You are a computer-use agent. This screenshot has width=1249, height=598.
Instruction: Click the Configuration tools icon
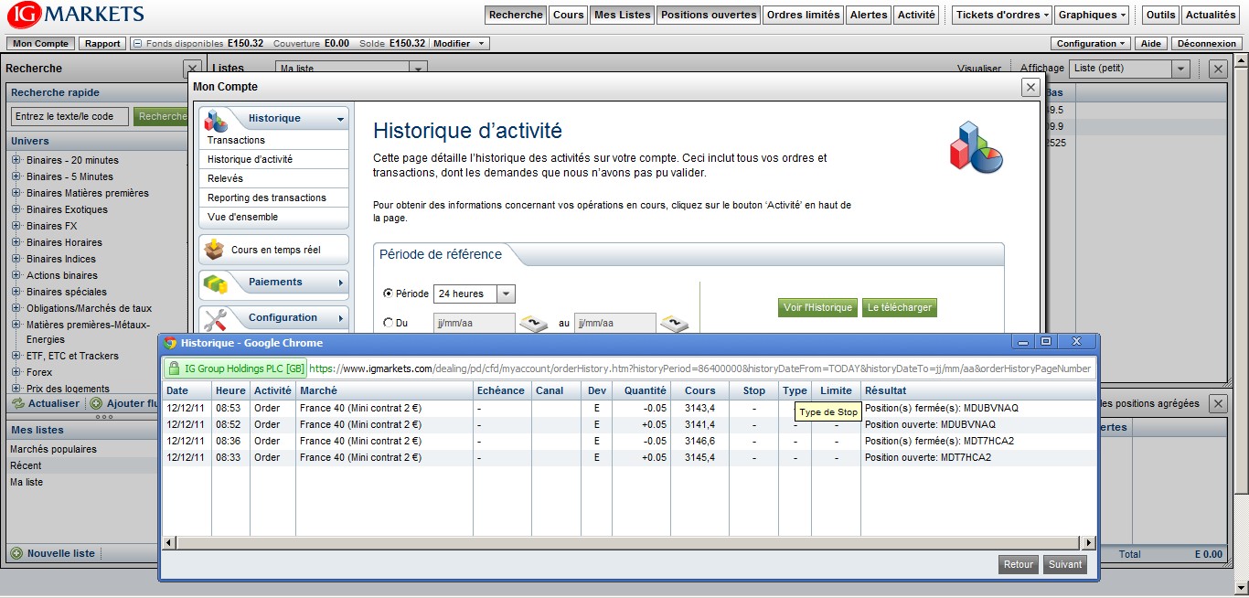215,318
